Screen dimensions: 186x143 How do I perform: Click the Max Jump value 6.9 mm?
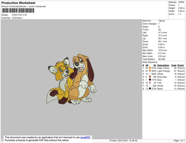point(162,56)
